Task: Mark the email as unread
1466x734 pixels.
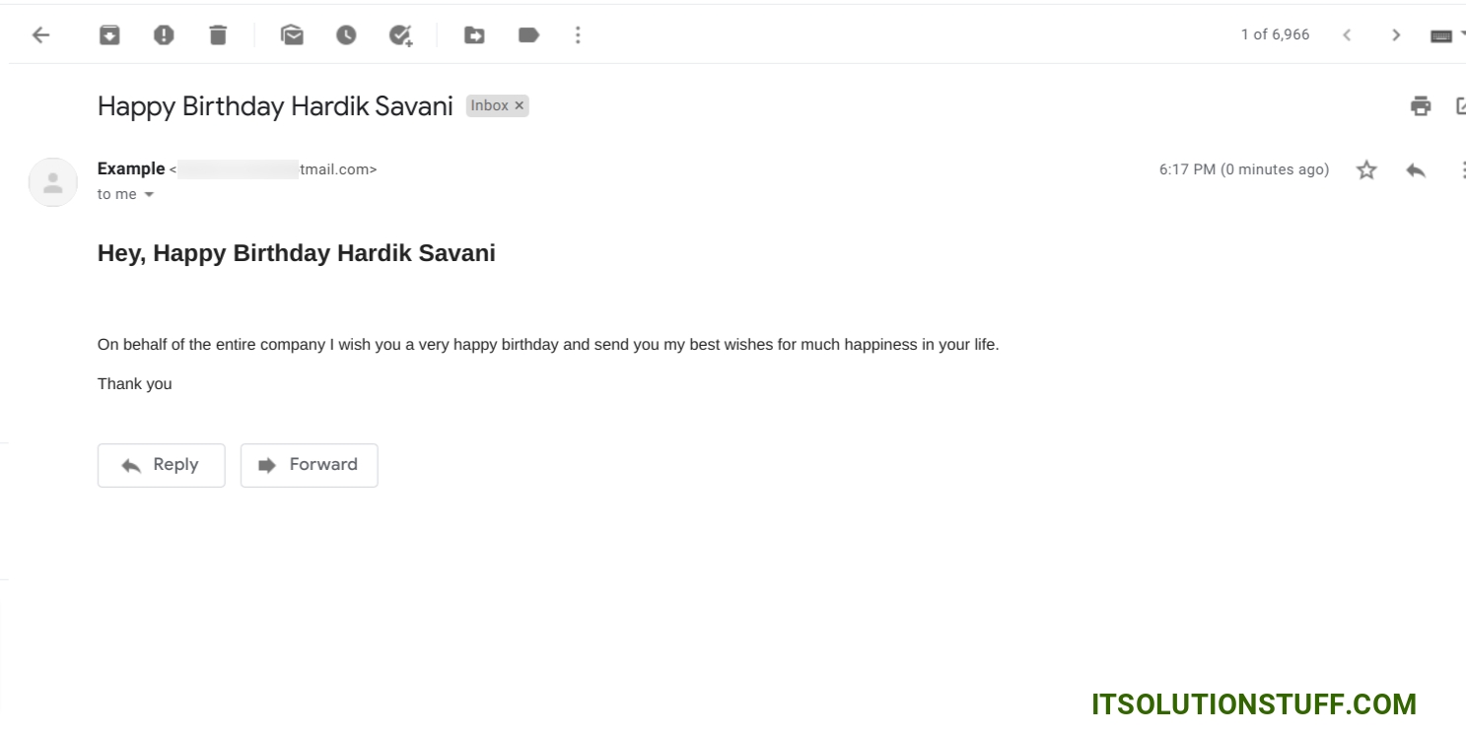Action: [x=292, y=35]
